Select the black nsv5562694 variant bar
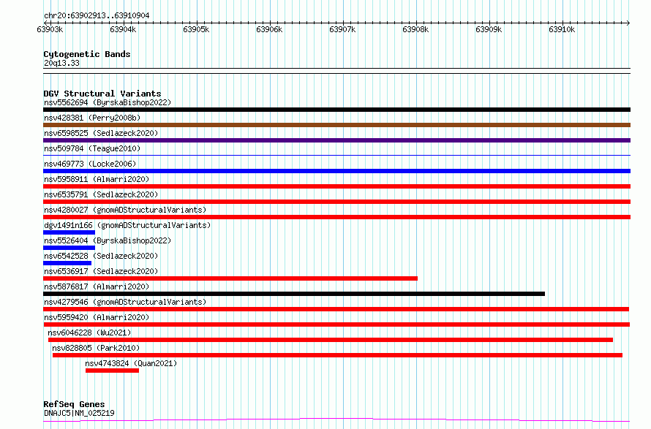Image resolution: width=651 pixels, height=429 pixels. click(336, 110)
